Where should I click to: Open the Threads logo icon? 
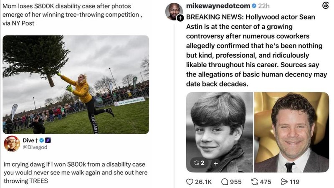coord(326,6)
